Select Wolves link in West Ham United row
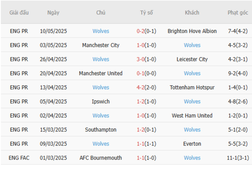252x169 pixels. (101, 115)
